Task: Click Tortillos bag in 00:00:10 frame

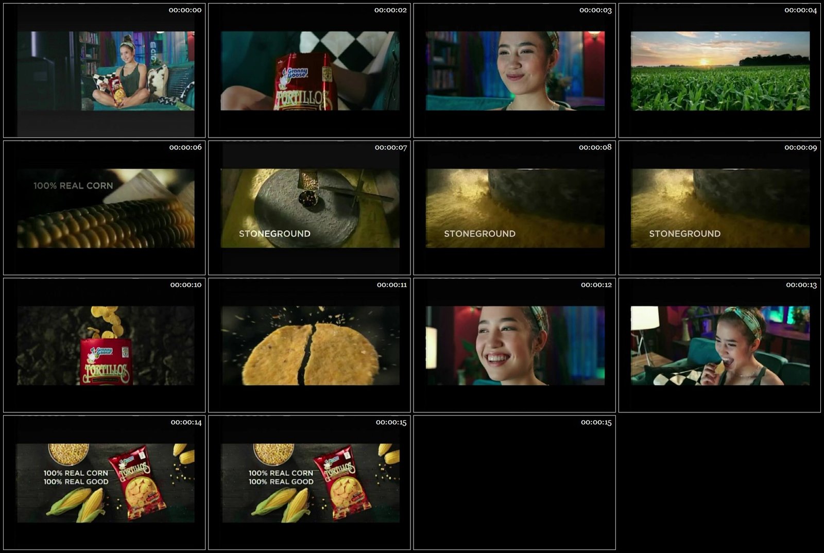Action: (106, 361)
